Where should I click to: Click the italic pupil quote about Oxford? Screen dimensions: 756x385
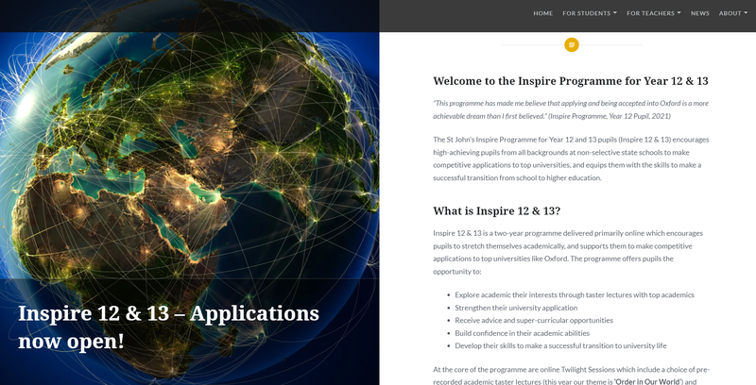[x=571, y=109]
